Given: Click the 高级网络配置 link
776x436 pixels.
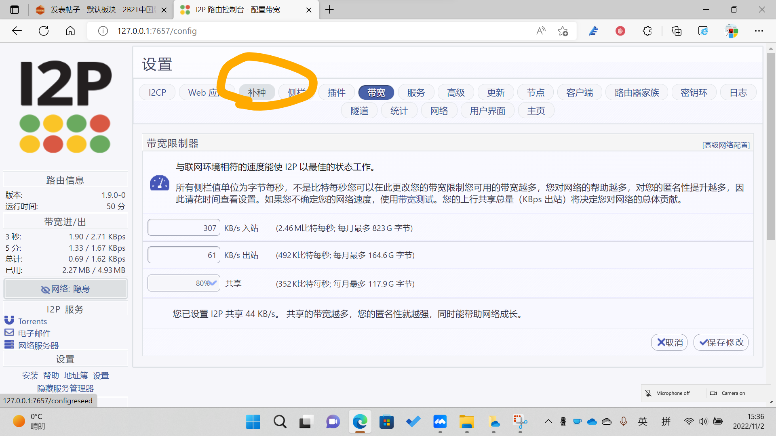Looking at the screenshot, I should tap(726, 145).
